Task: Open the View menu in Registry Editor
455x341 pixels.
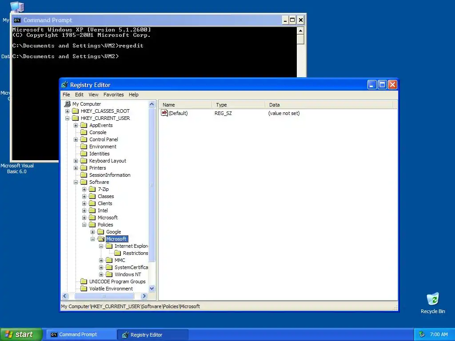Action: (93, 95)
